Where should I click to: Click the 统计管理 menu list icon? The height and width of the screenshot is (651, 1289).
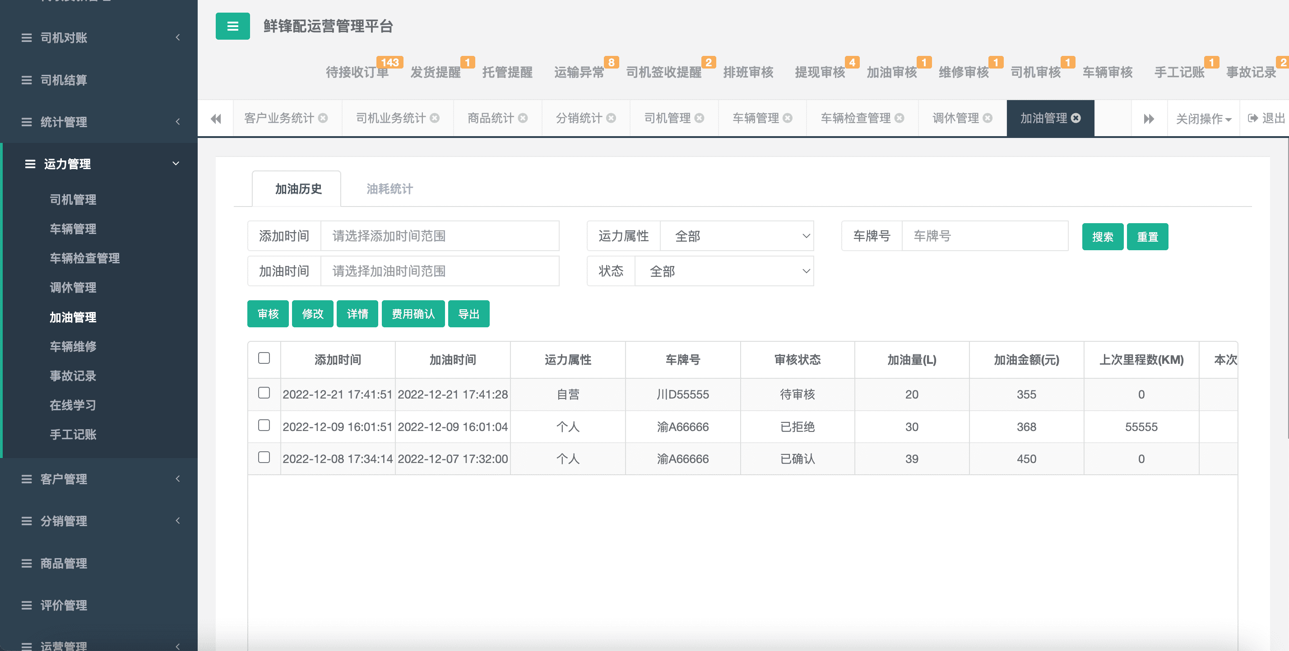point(27,122)
